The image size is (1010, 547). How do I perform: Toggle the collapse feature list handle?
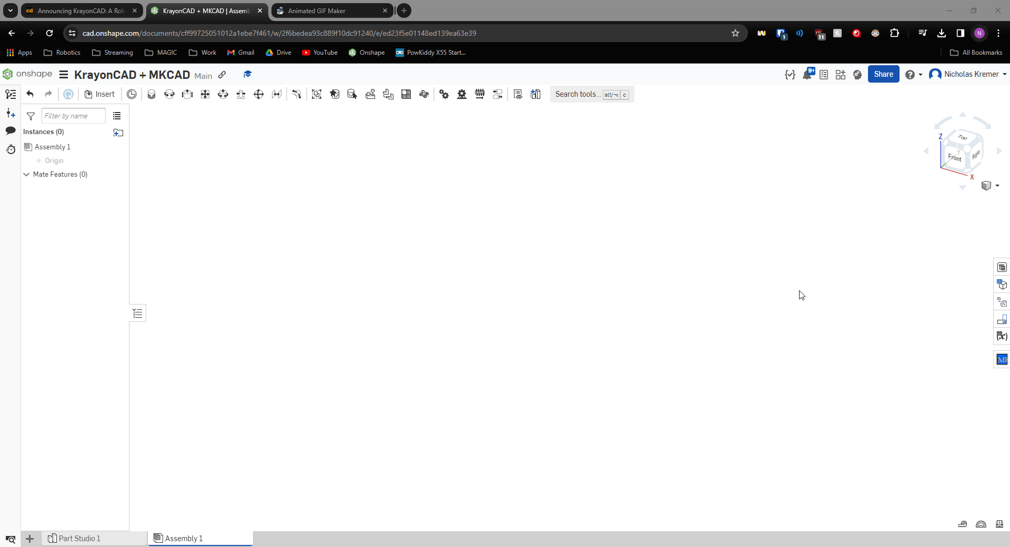tap(138, 313)
